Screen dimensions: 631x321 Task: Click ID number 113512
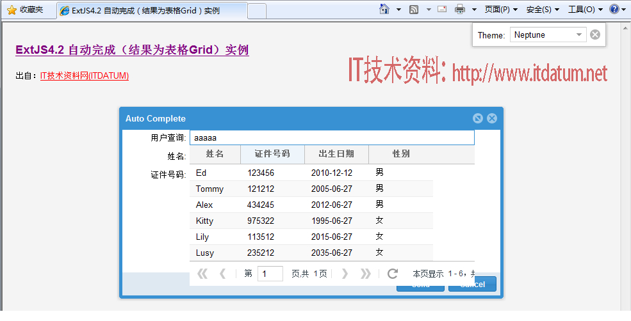click(x=261, y=237)
